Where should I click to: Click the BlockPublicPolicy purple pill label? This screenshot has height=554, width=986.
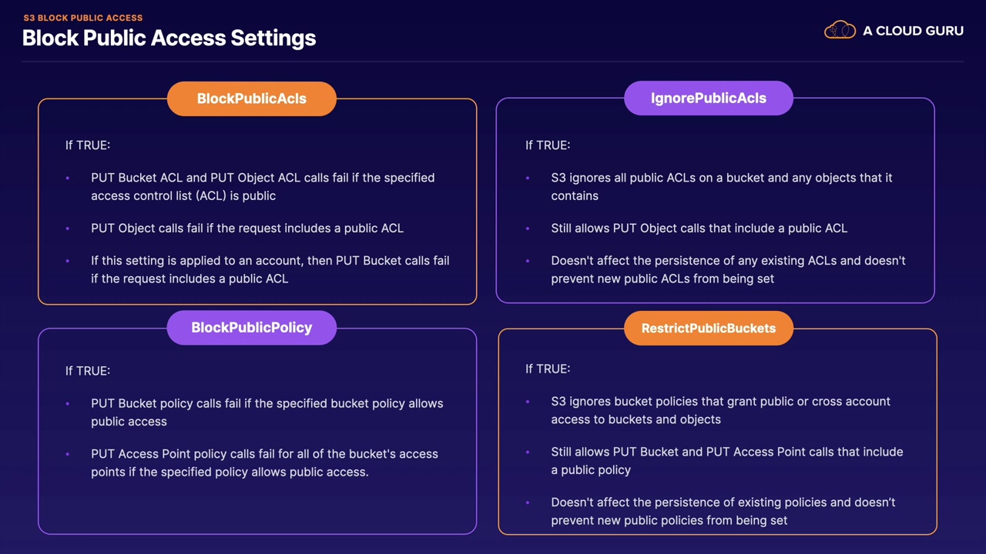coord(252,328)
